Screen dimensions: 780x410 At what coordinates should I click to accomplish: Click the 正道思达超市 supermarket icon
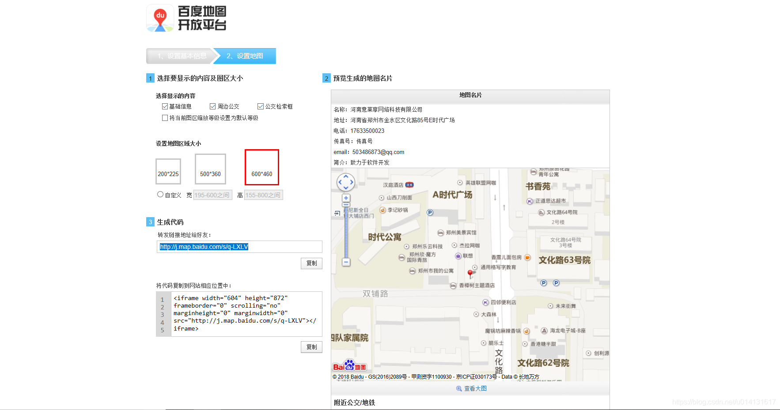pyautogui.click(x=530, y=201)
